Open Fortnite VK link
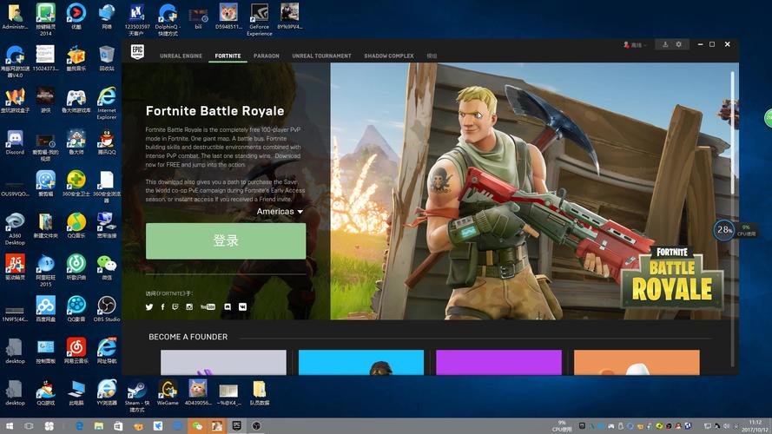772x434 pixels. [243, 306]
